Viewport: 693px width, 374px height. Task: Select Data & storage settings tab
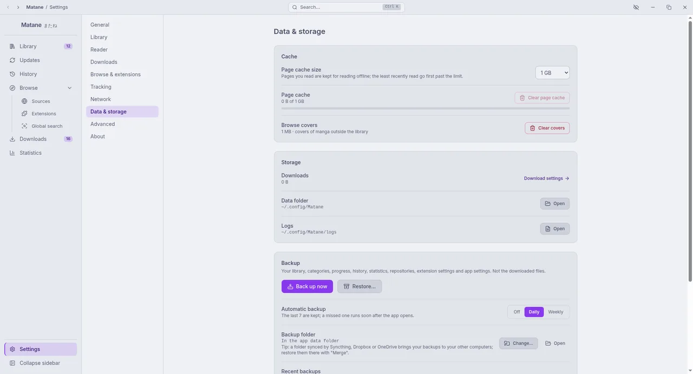point(122,111)
